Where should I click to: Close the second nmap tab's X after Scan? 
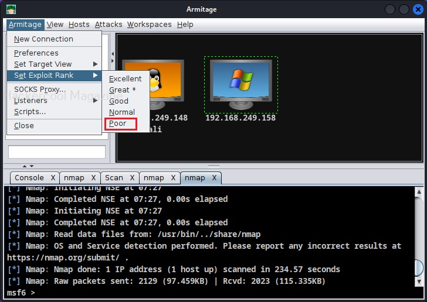pyautogui.click(x=173, y=178)
